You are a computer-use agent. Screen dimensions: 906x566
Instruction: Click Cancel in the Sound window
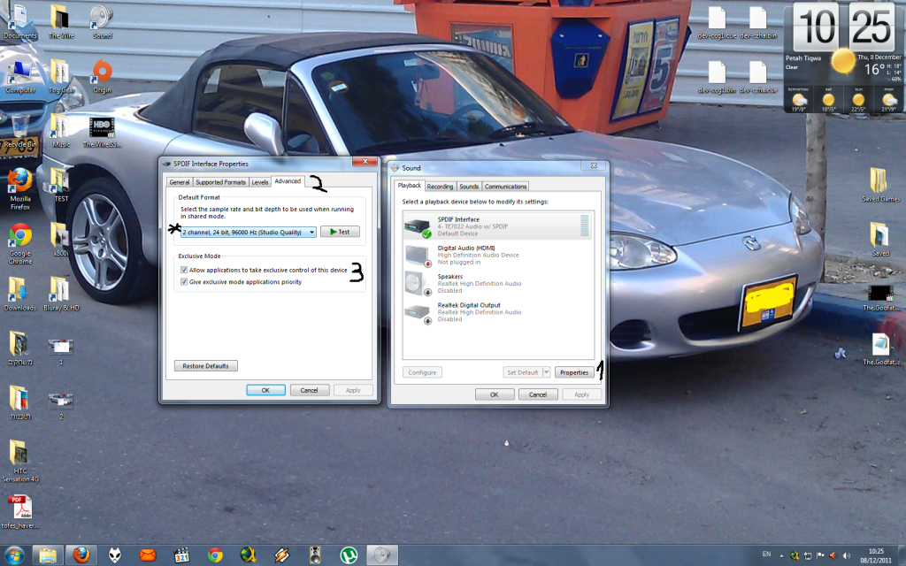(538, 394)
